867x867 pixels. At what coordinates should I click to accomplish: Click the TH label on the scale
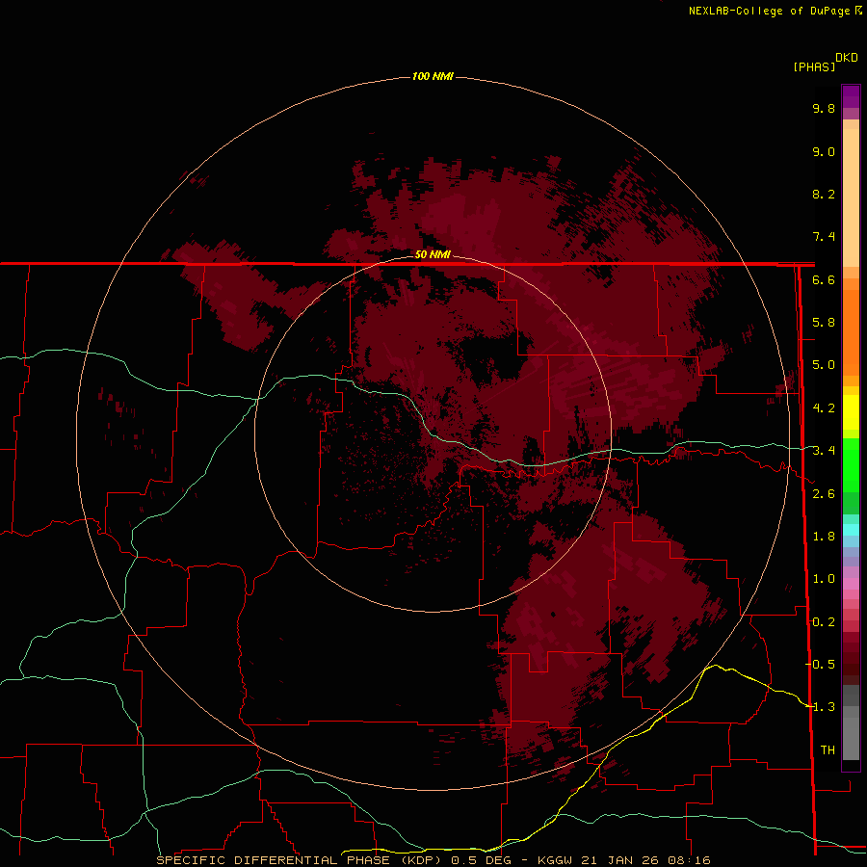(x=828, y=750)
